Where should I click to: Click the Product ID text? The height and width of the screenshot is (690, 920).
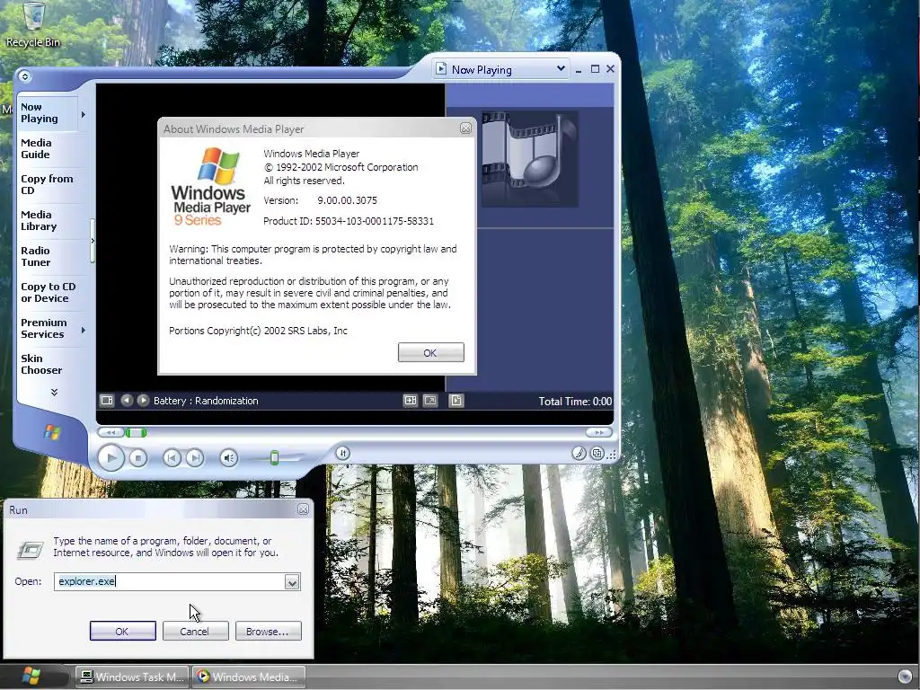[349, 221]
